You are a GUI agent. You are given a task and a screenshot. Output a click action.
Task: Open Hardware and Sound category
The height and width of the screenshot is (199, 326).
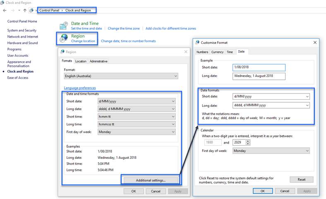[22, 43]
